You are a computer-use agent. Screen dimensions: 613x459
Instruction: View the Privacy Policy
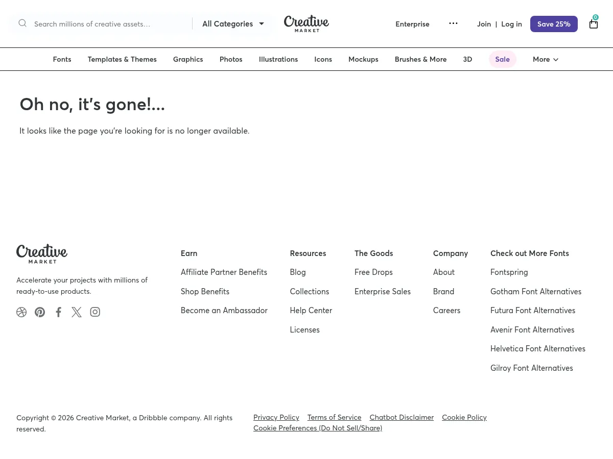[276, 417]
